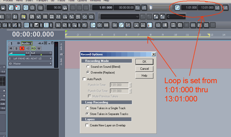The image size is (231, 137).
Task: Check Create New Layer on Overlap
Action: [x=87, y=125]
